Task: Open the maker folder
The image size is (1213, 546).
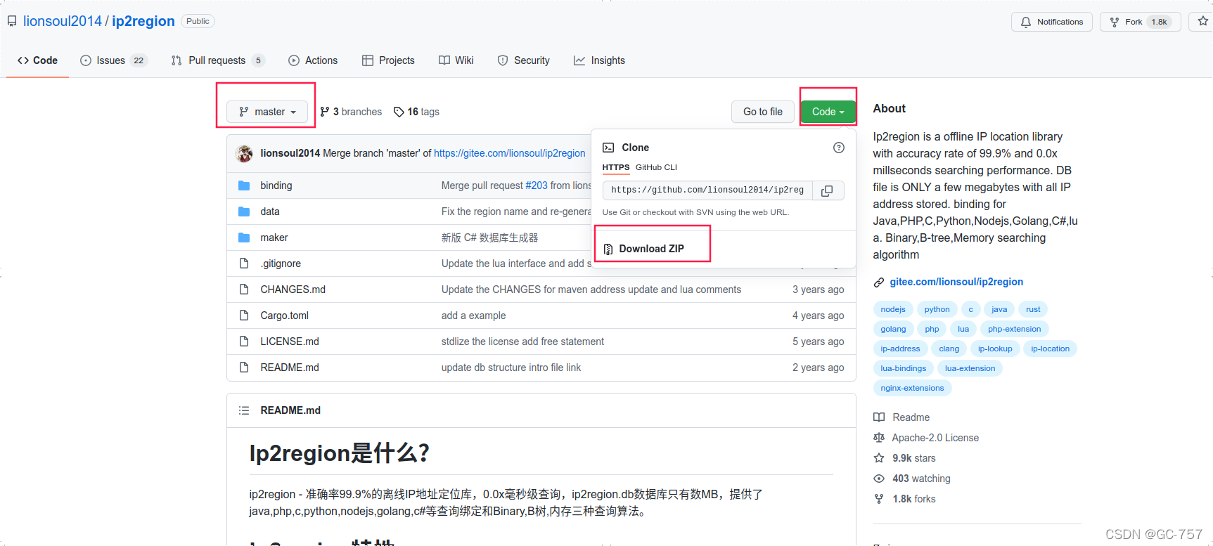Action: (x=274, y=238)
